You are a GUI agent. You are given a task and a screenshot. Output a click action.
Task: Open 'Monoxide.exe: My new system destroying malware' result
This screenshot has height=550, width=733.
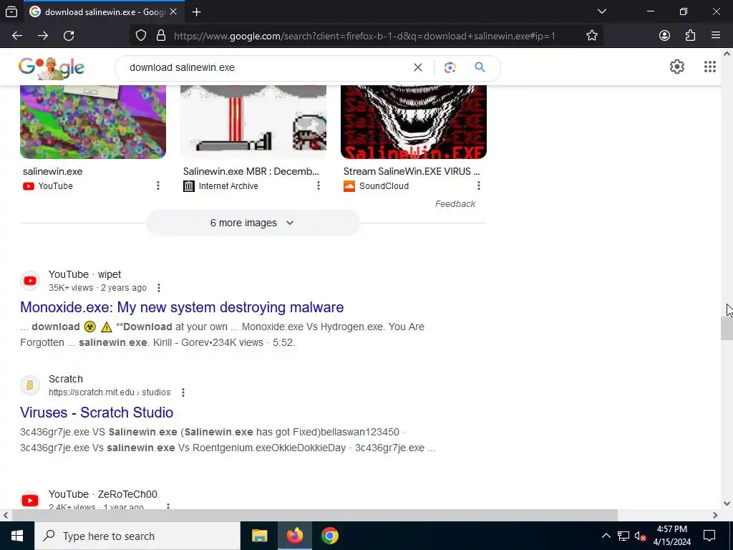(x=182, y=307)
